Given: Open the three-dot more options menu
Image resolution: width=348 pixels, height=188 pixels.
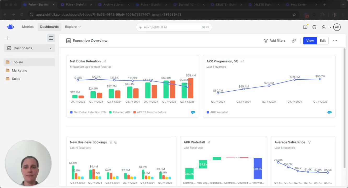Looking at the screenshot, I should click(x=335, y=41).
